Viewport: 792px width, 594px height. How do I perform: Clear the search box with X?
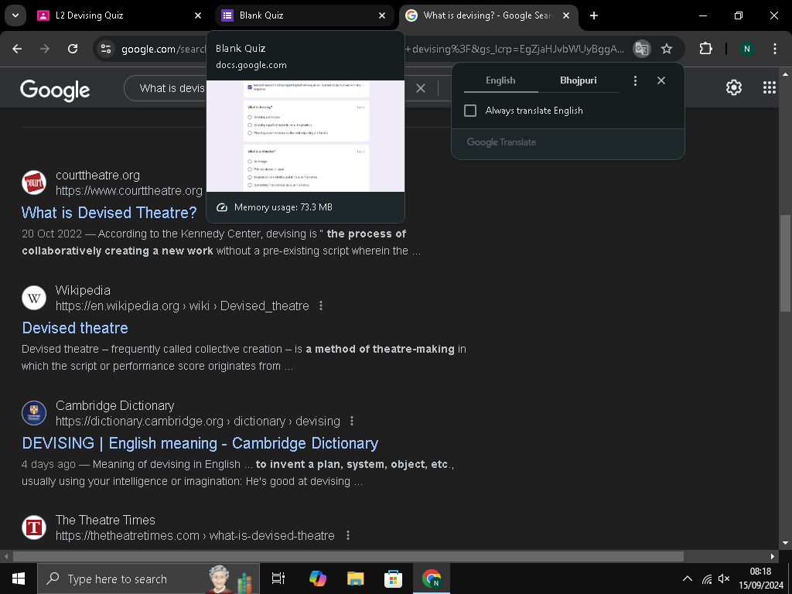(x=420, y=88)
